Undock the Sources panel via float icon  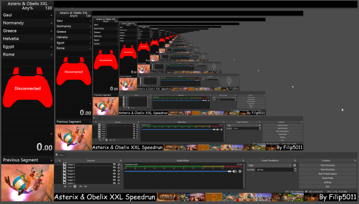click(x=121, y=161)
